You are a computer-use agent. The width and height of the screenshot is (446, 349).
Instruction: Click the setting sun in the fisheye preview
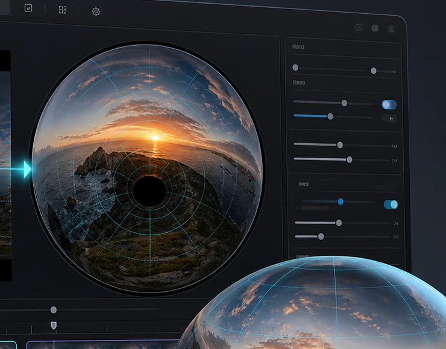coord(155,138)
